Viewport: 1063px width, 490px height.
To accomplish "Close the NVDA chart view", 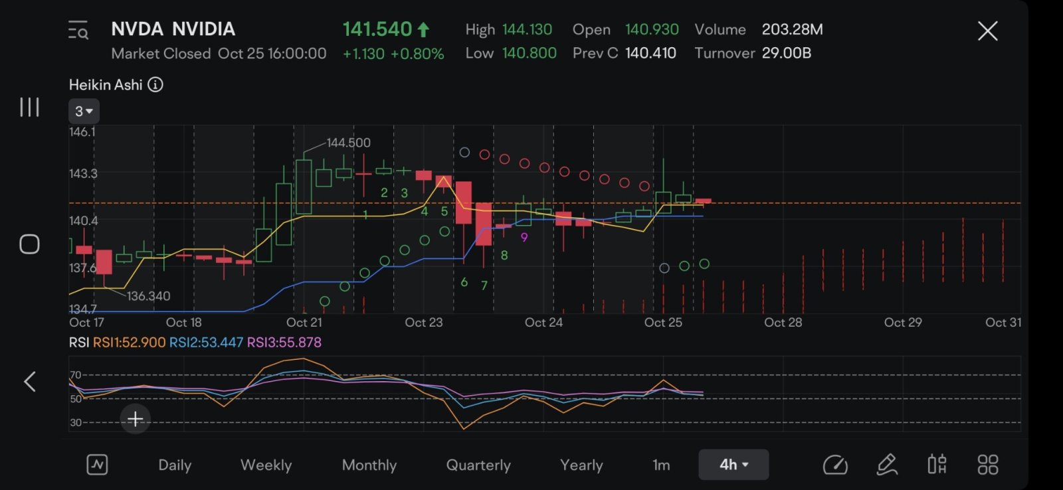I will point(987,31).
